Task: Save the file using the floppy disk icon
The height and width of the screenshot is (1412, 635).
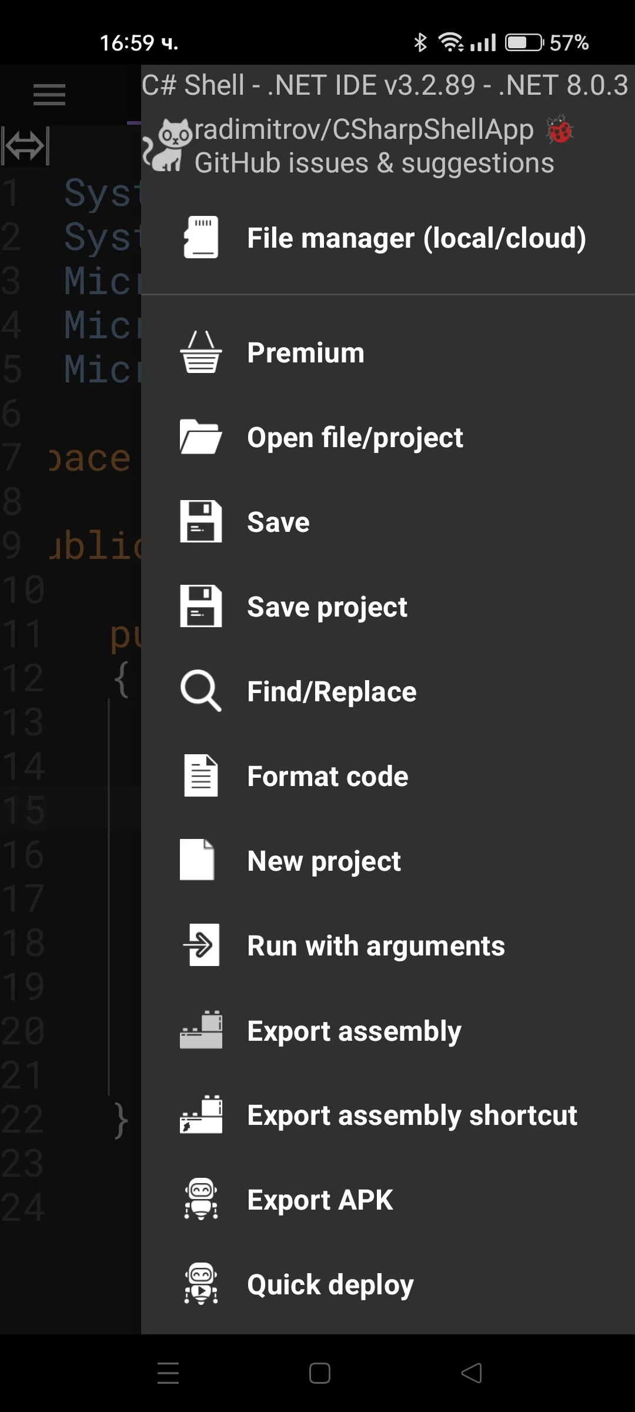Action: click(x=200, y=522)
